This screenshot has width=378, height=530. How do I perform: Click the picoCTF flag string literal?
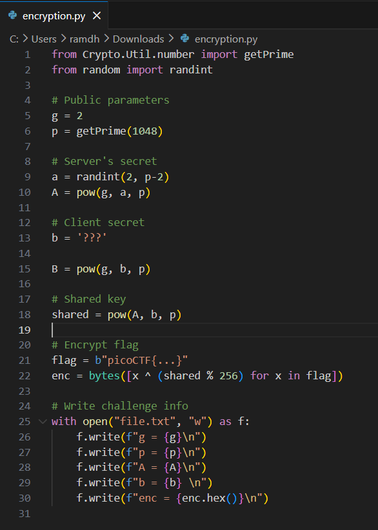(x=141, y=361)
